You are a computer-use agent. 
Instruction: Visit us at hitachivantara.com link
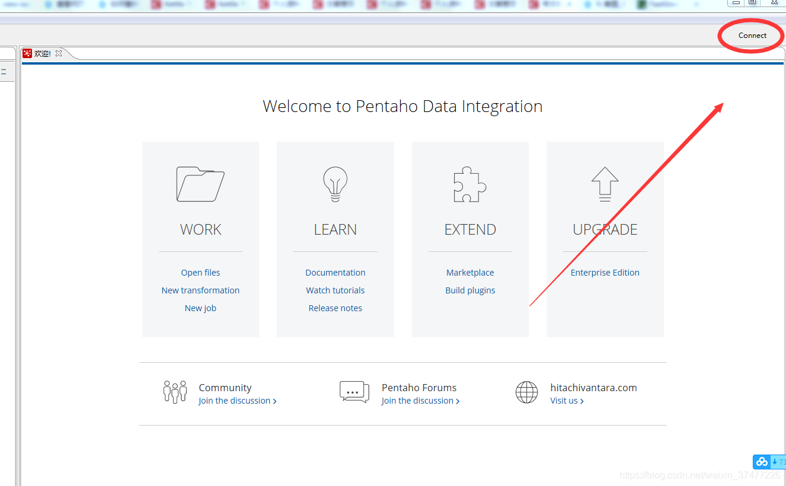pyautogui.click(x=567, y=401)
